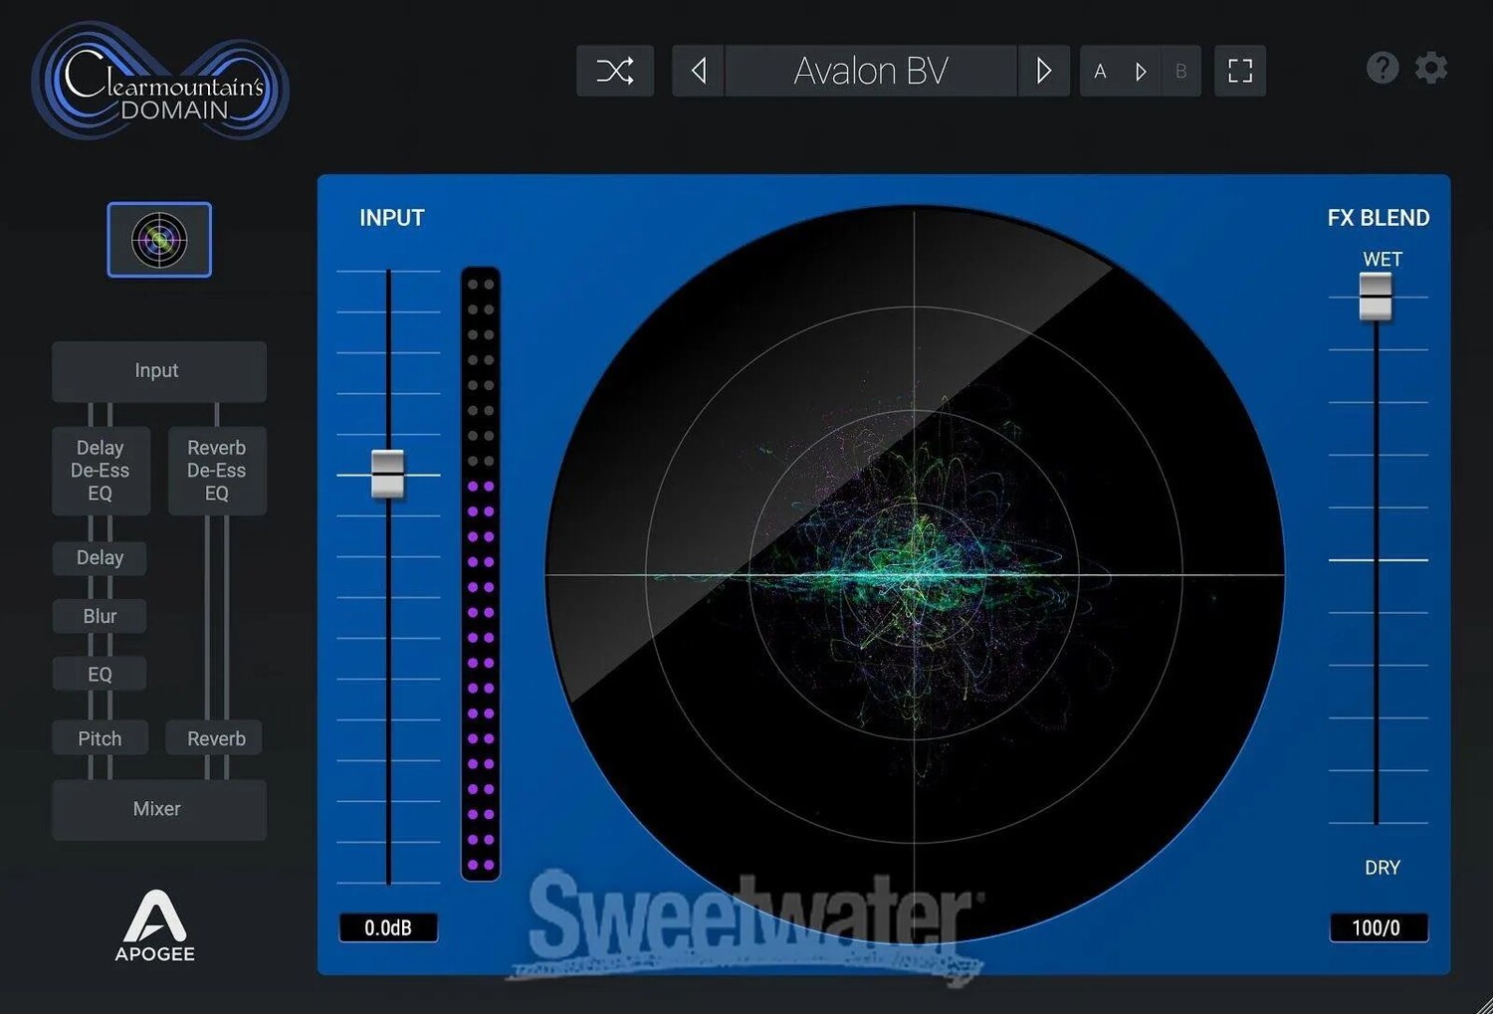
Task: Click the input level meter
Action: point(481,574)
